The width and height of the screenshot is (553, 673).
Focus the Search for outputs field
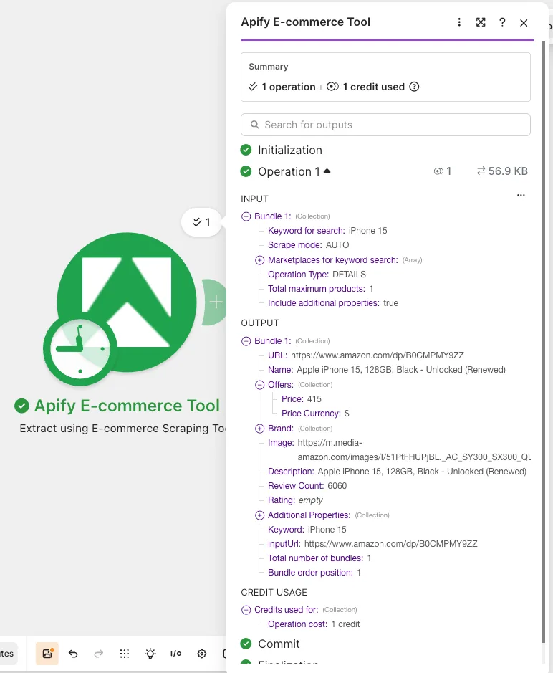click(x=385, y=125)
